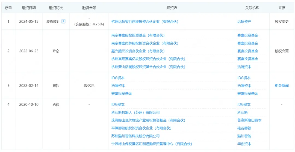The image size is (295, 152).
Task: Open IDG资本 investor in the A轮 row
Action: click(x=118, y=105)
